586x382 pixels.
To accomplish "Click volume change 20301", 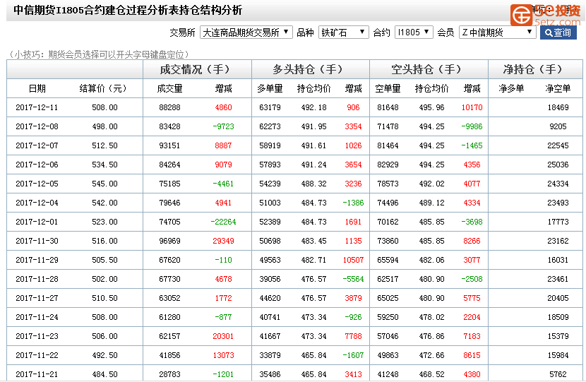I will (223, 336).
